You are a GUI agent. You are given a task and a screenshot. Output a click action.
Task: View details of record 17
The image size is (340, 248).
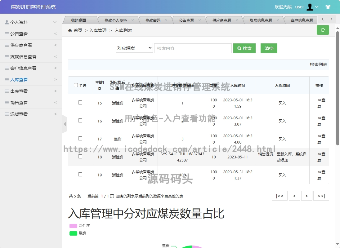pos(321,139)
